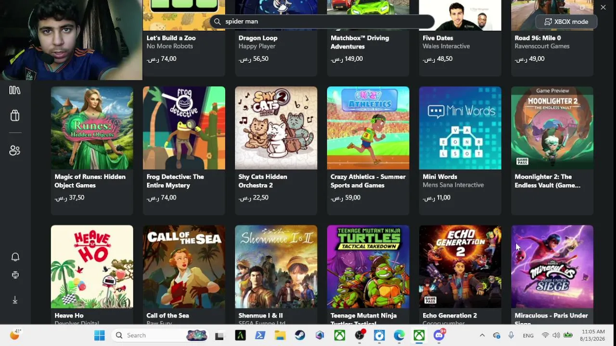This screenshot has width=616, height=346.
Task: Switch the ENG input language indicator
Action: [x=528, y=335]
